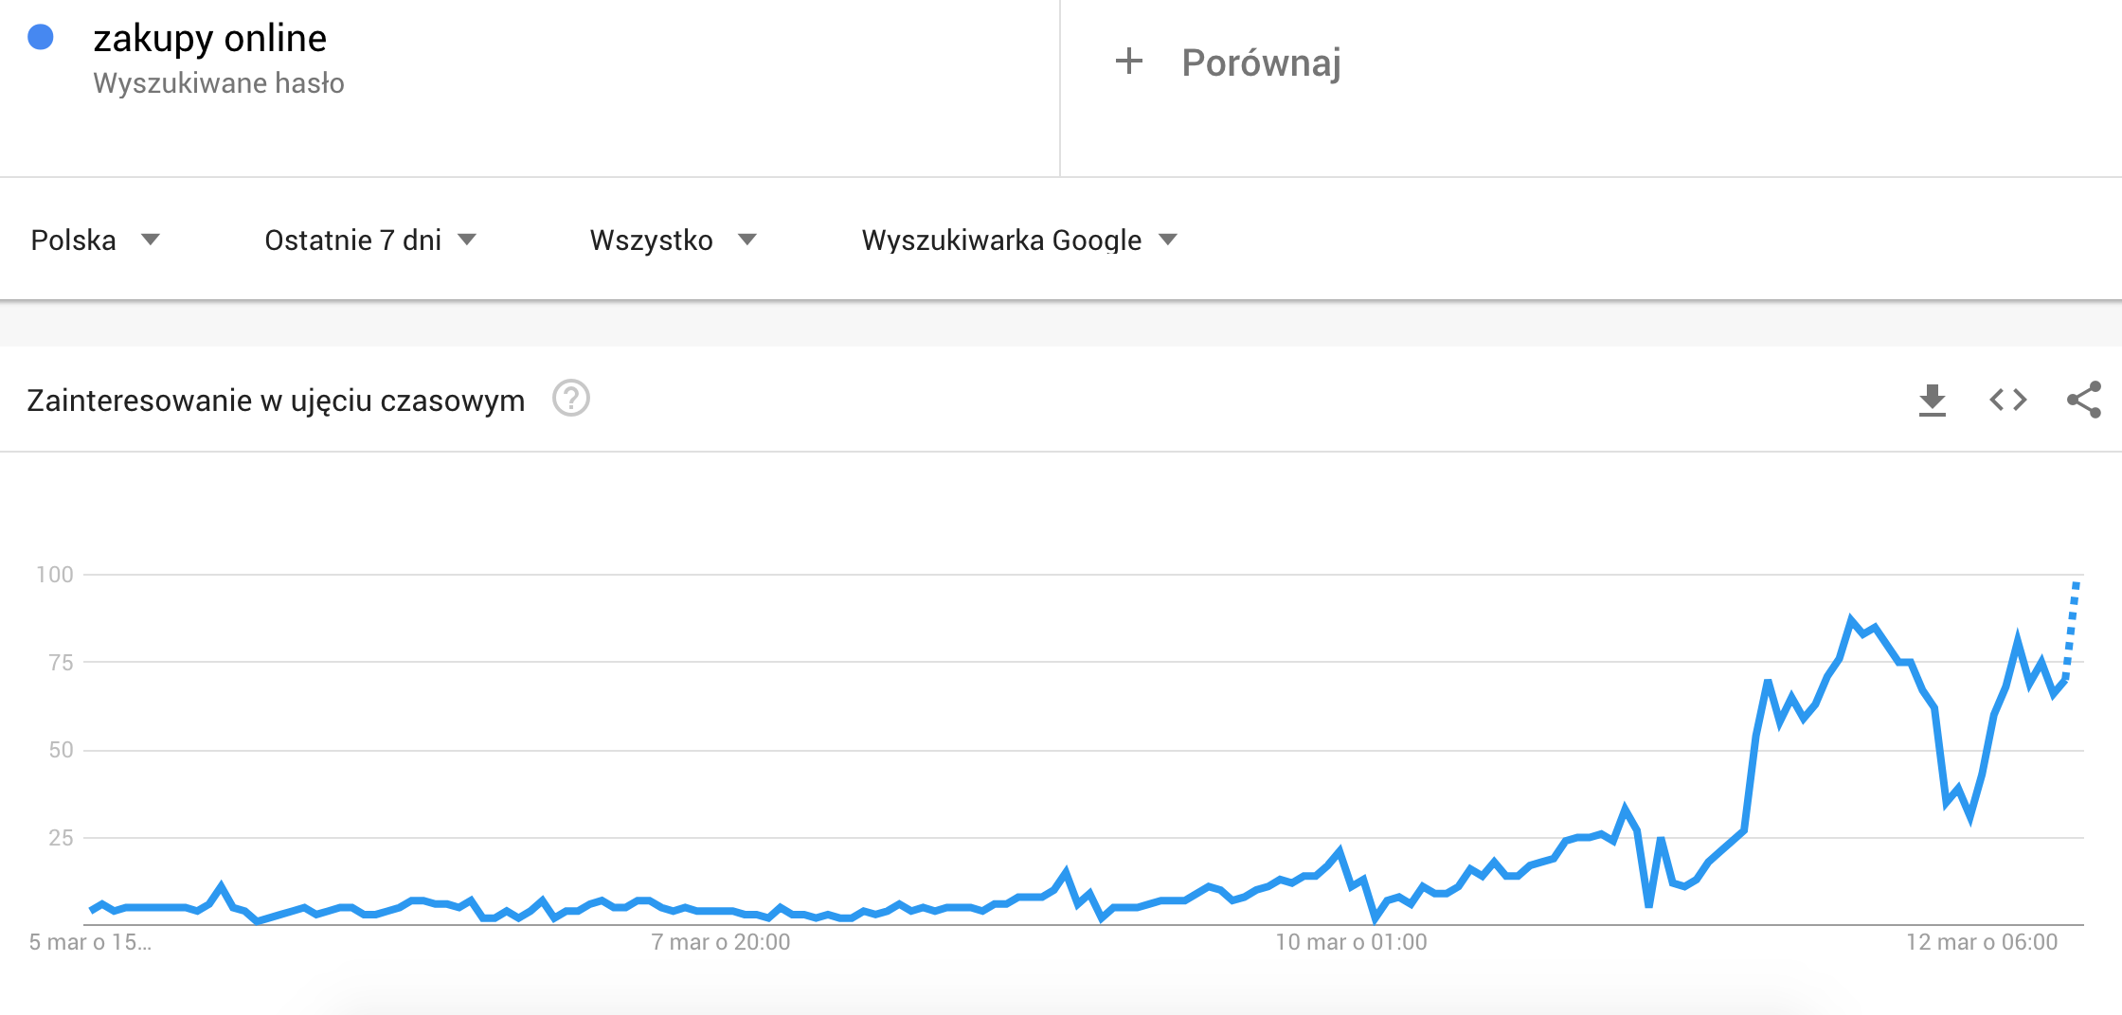Expand the Polska country dropdown

[95, 240]
